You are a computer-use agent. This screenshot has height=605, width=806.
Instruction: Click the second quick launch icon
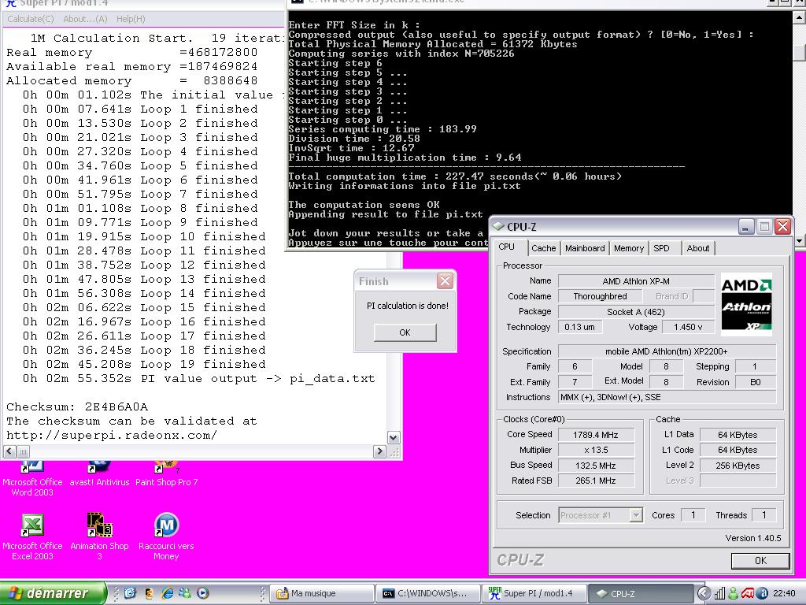tap(149, 593)
